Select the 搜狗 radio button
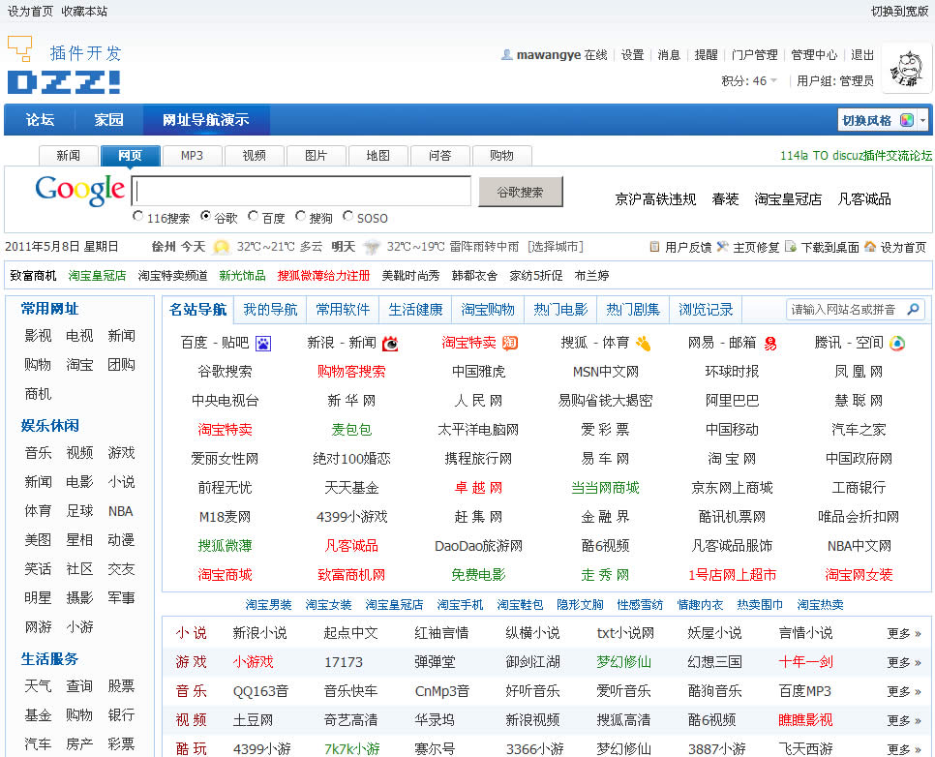 tap(300, 216)
